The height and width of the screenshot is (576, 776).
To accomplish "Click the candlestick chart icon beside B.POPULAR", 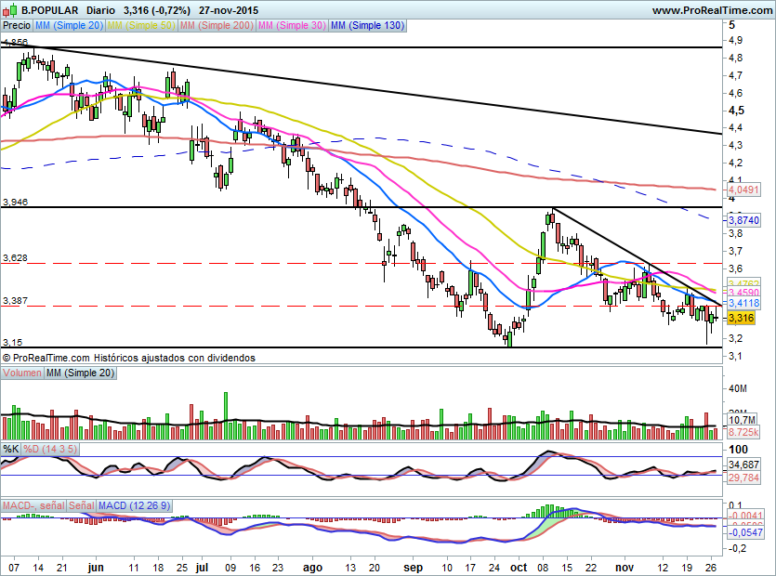I will tap(11, 9).
